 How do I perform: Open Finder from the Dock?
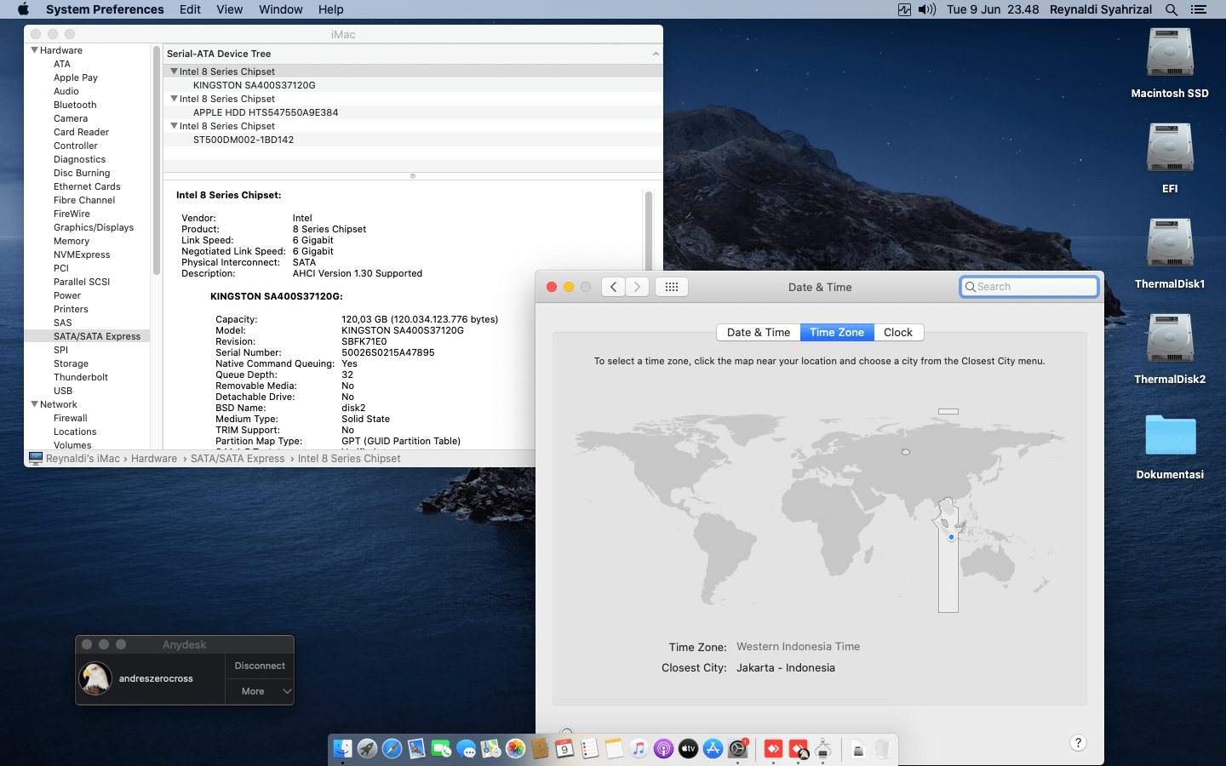click(342, 749)
